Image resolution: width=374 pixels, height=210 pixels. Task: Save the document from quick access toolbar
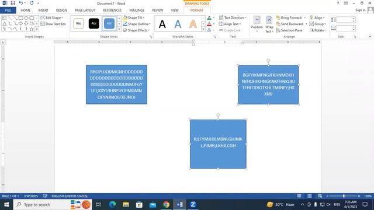click(13, 3)
